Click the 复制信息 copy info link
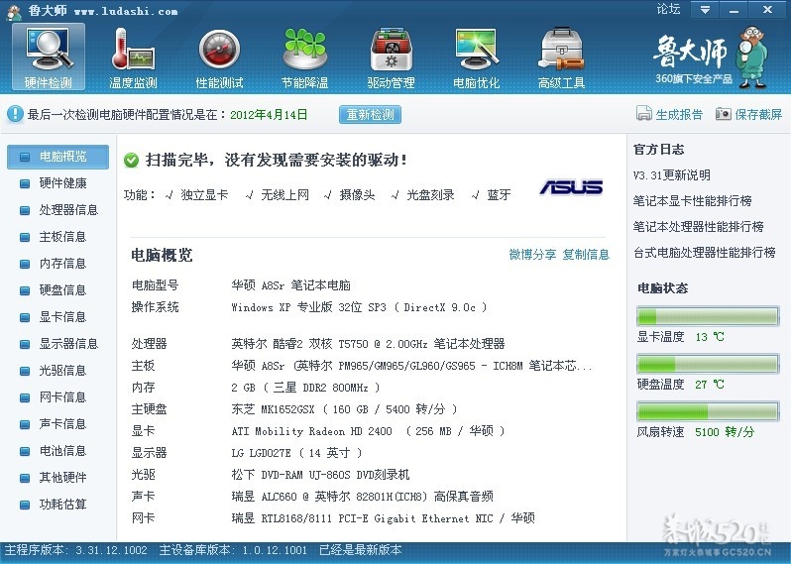The height and width of the screenshot is (564, 791). [x=586, y=255]
